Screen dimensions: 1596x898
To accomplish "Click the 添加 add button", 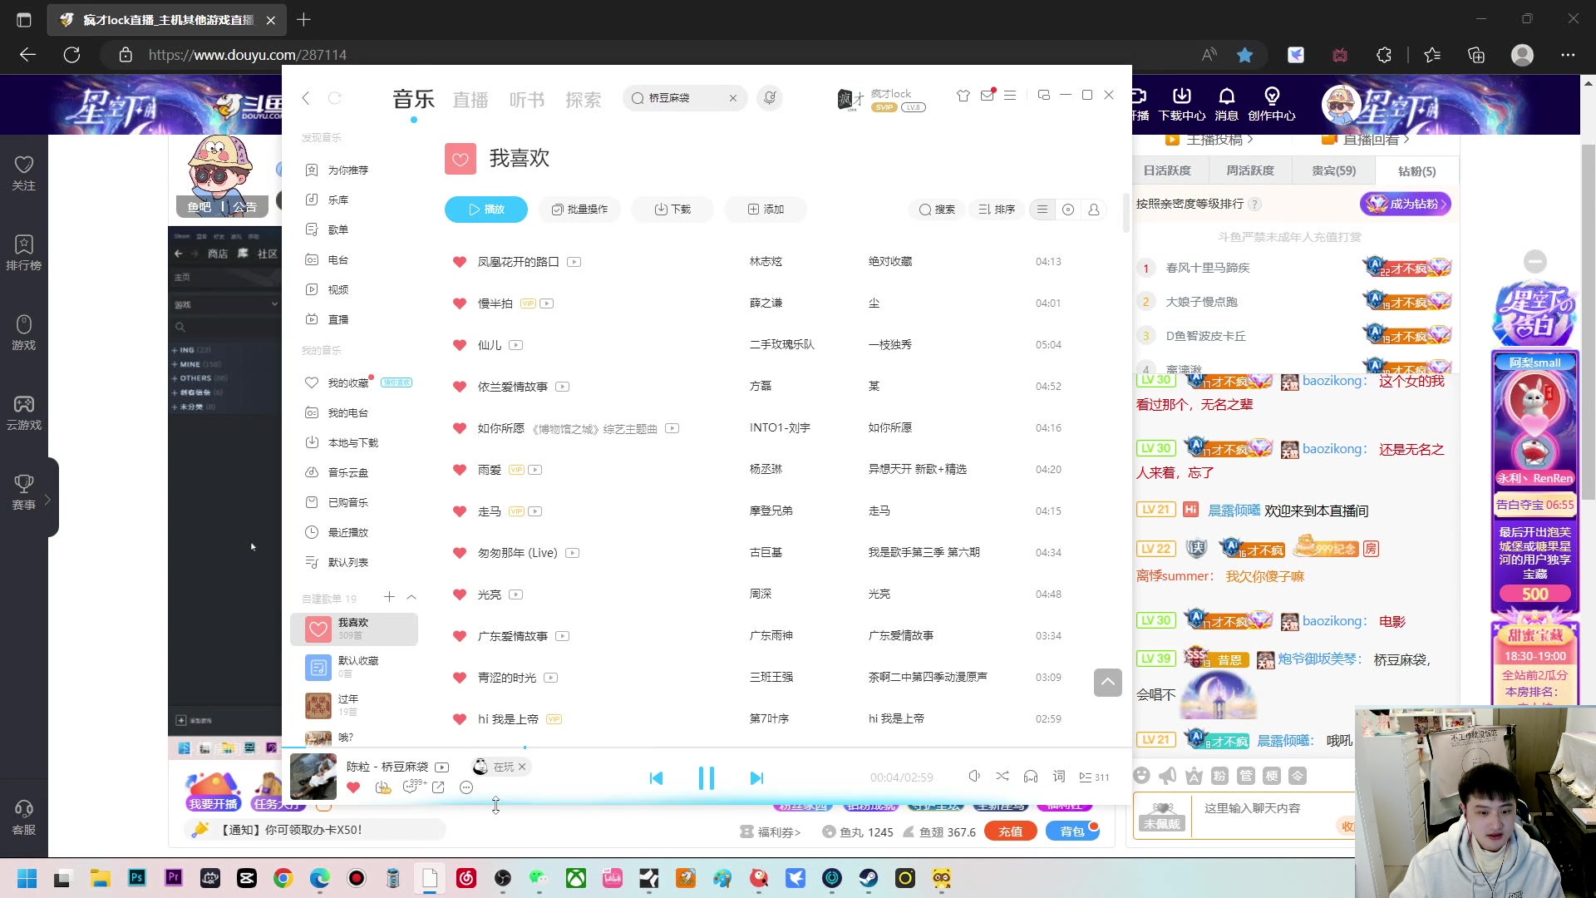I will click(766, 210).
